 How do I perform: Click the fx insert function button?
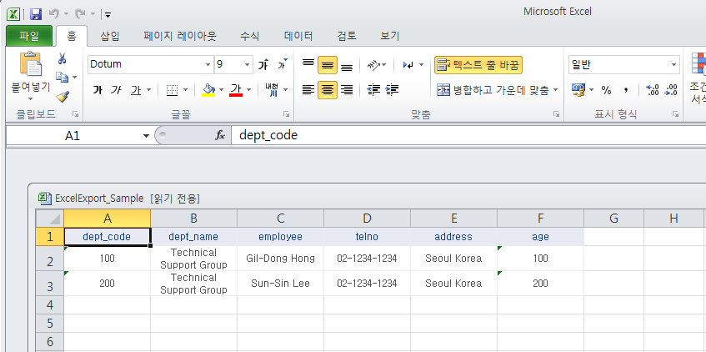(x=220, y=135)
